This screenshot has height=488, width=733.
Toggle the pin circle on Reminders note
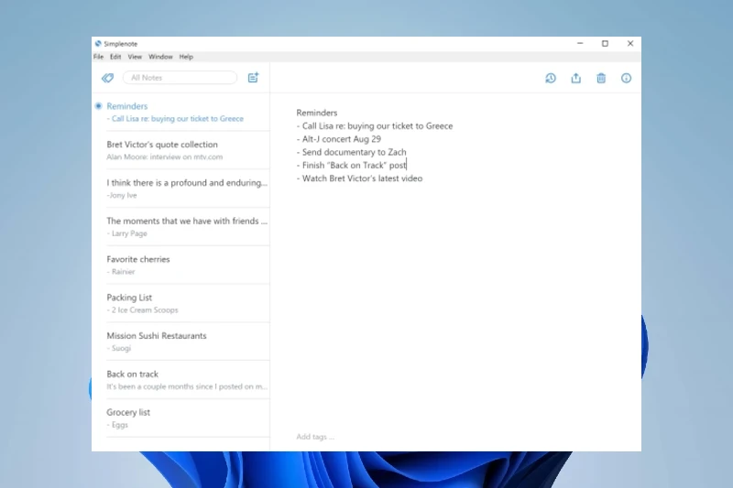pyautogui.click(x=99, y=106)
